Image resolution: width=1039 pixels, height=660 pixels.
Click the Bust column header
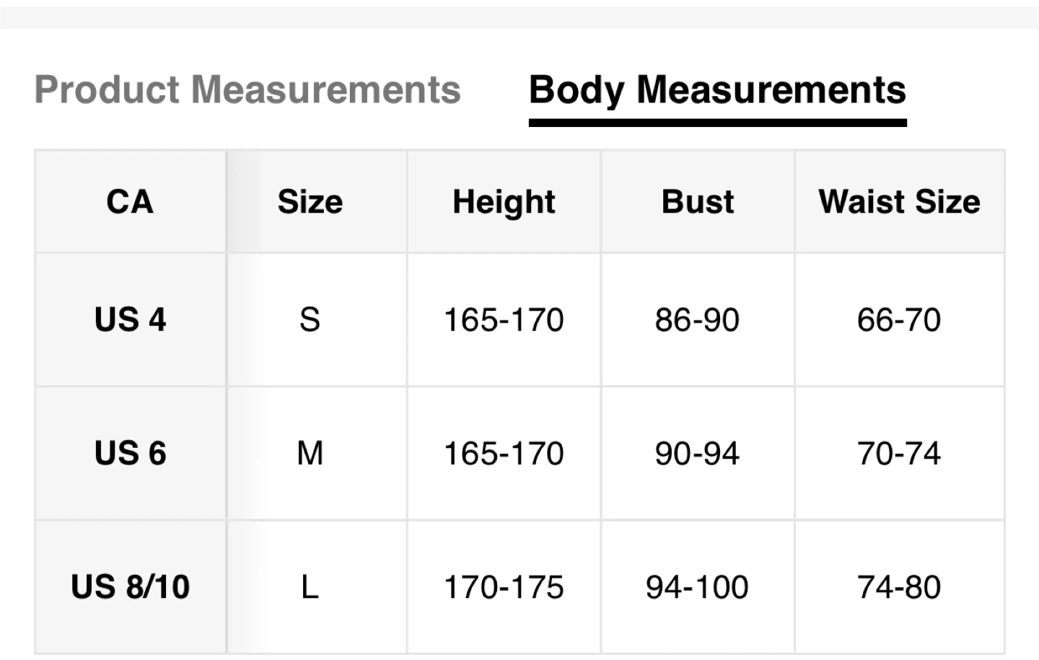click(x=698, y=202)
